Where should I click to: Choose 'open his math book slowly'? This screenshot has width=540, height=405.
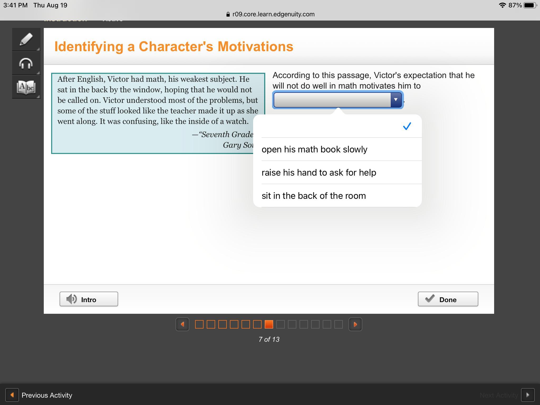click(x=314, y=150)
